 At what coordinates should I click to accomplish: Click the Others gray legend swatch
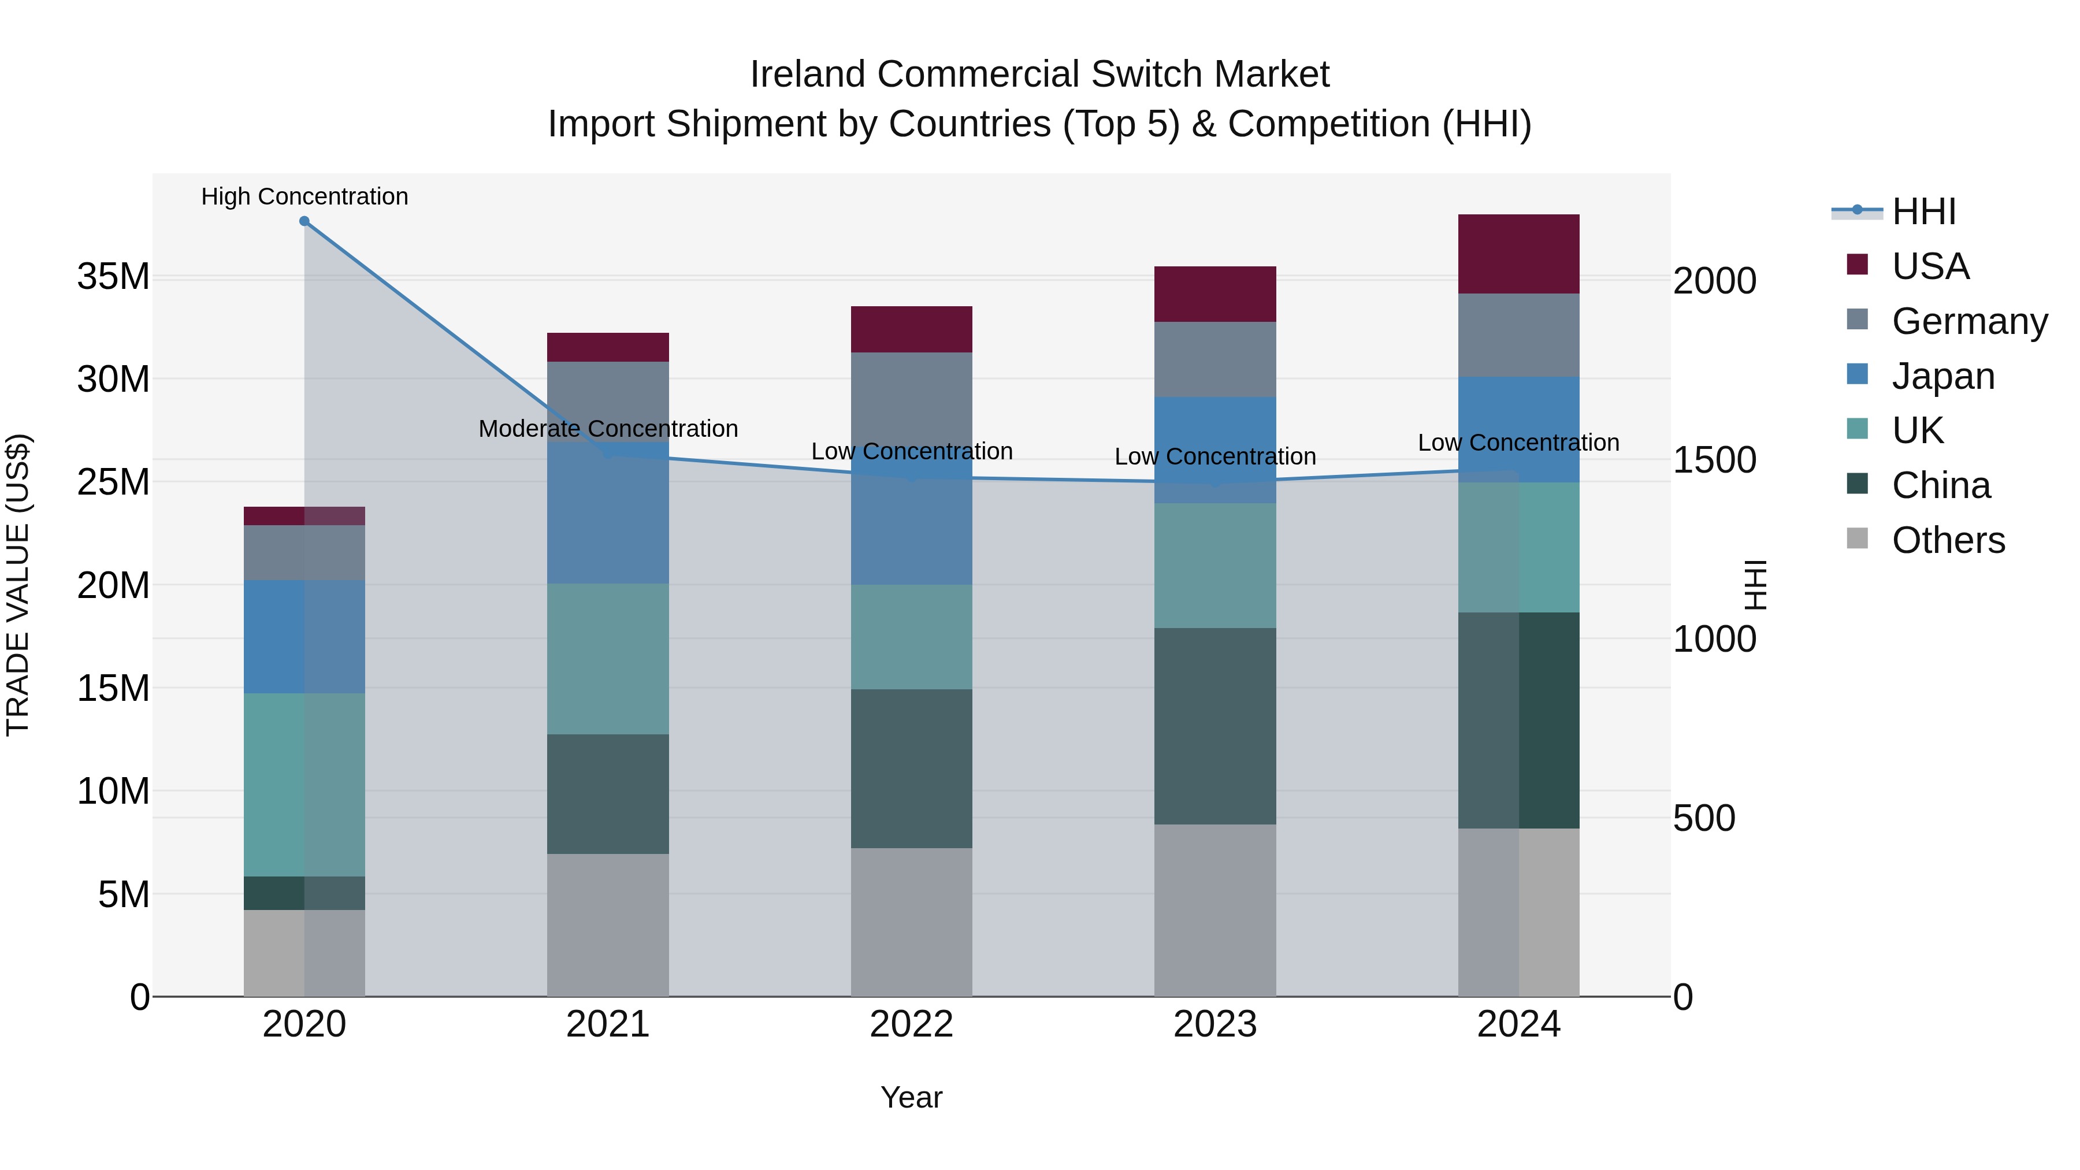click(1857, 538)
